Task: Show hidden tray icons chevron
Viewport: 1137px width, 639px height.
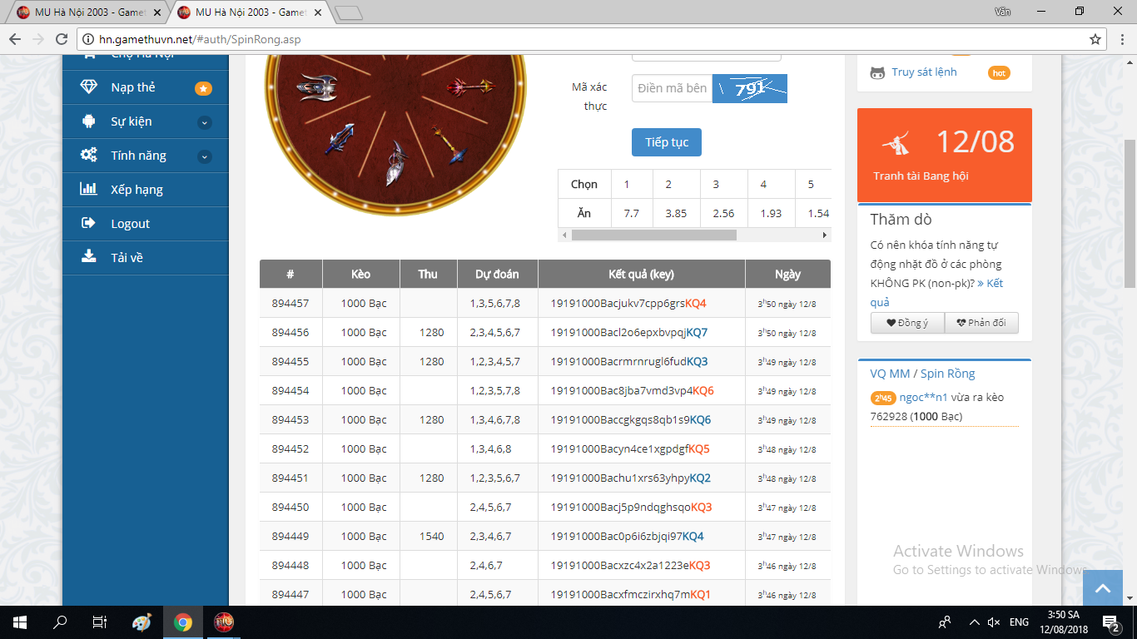Action: tap(975, 622)
